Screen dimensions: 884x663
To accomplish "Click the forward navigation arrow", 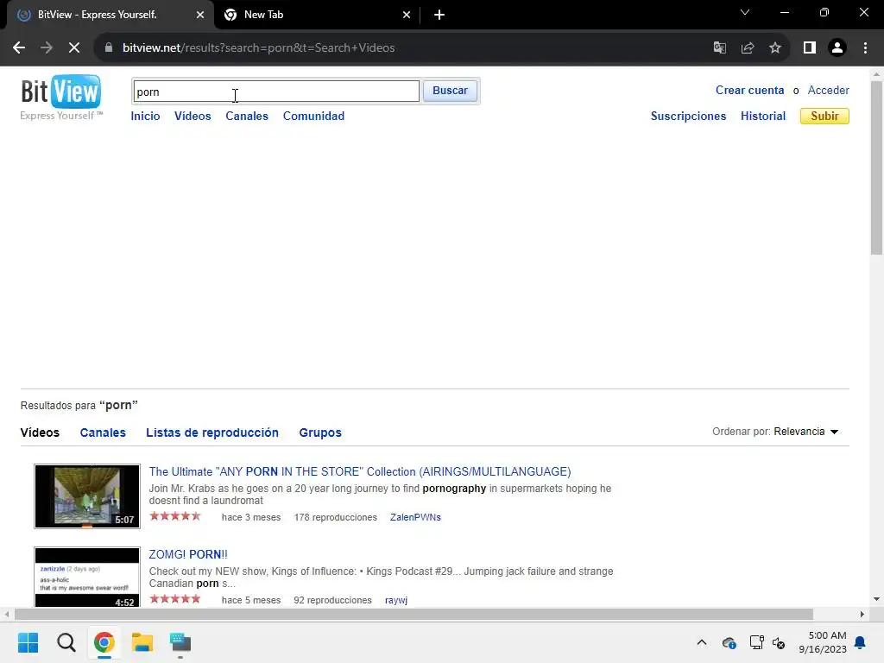I will [x=47, y=48].
